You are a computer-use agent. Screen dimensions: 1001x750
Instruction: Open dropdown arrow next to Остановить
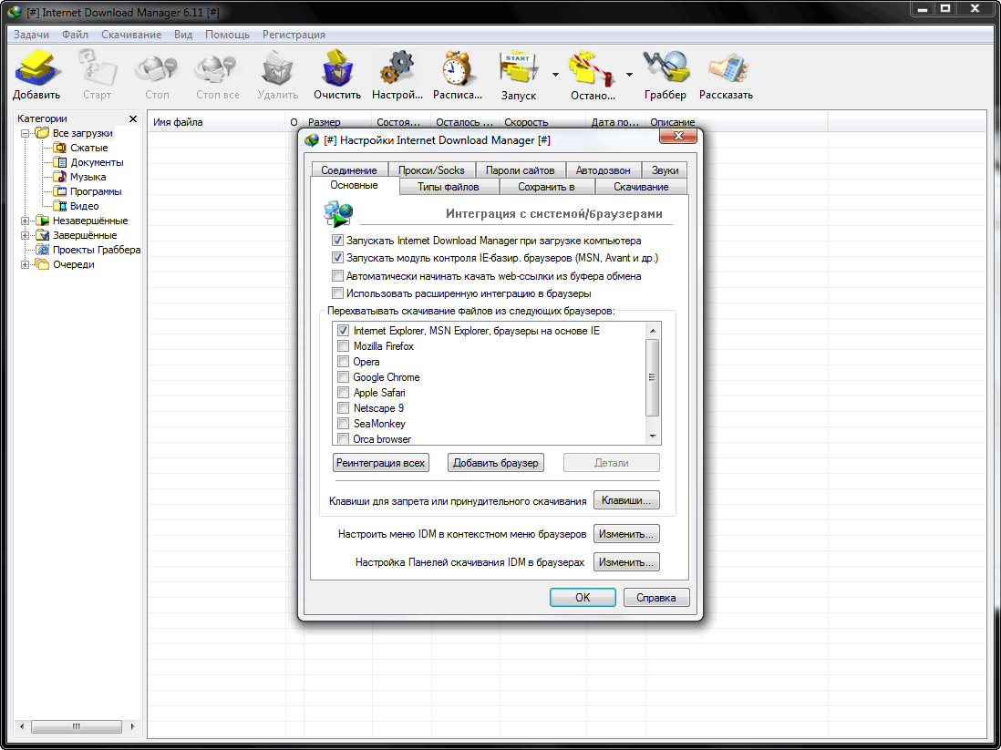click(x=629, y=75)
